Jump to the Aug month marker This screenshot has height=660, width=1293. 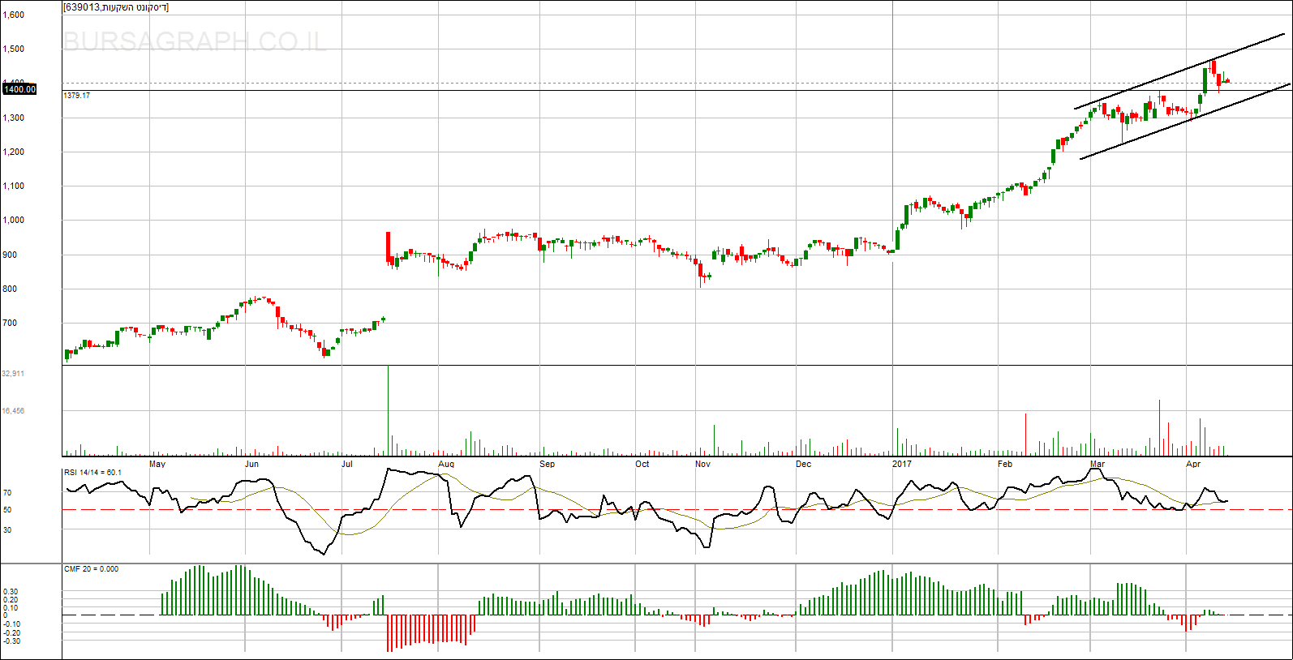(446, 465)
